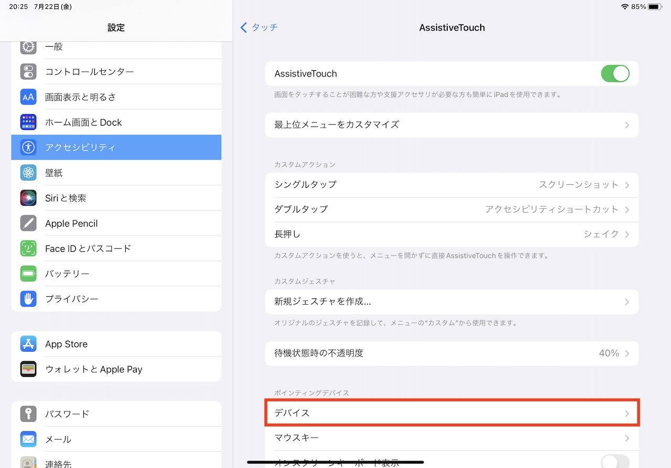Open マウスキー row chevron
Viewport: 671px width, 468px height.
(627, 438)
